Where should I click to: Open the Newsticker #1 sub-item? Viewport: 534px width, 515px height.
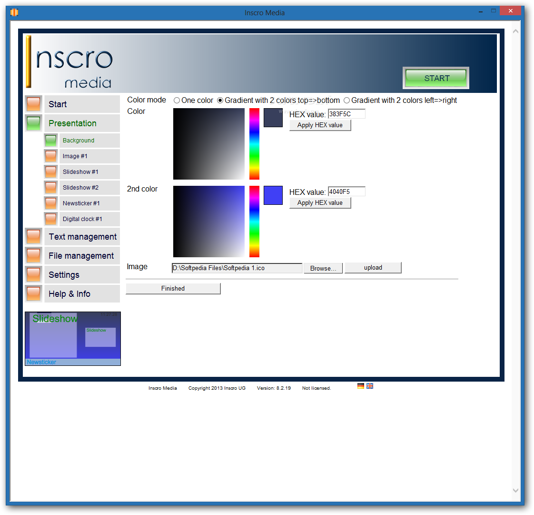click(x=90, y=203)
